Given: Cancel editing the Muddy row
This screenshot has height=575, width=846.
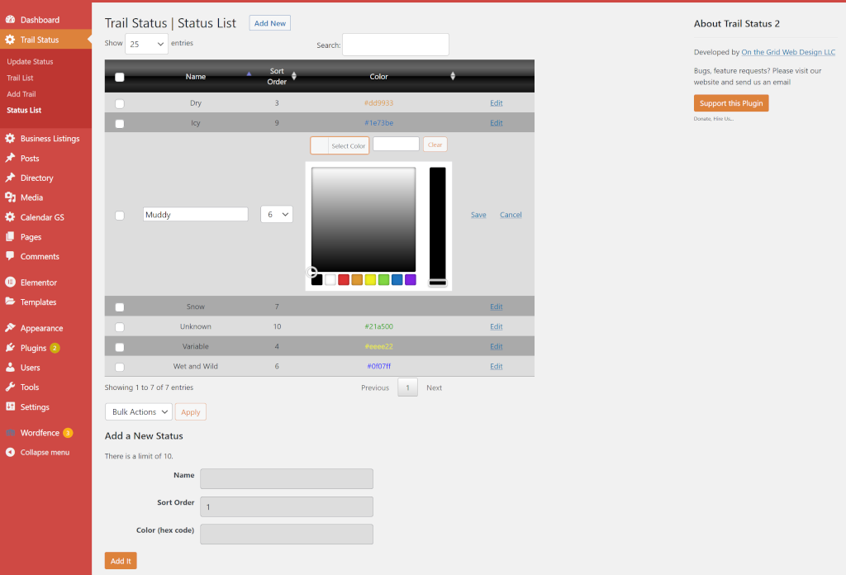Looking at the screenshot, I should click(511, 215).
